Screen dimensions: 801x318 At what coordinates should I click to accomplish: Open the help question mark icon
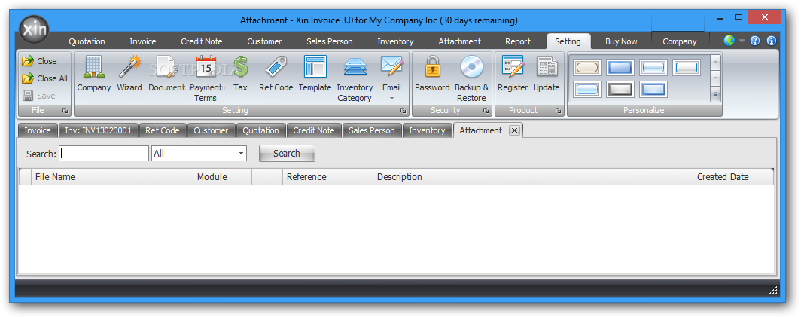(x=755, y=41)
